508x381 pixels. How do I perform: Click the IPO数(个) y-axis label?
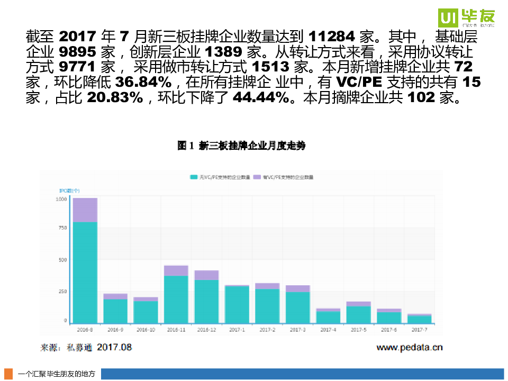point(69,190)
